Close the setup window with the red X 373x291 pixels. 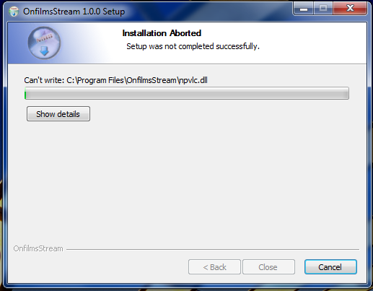pos(350,9)
